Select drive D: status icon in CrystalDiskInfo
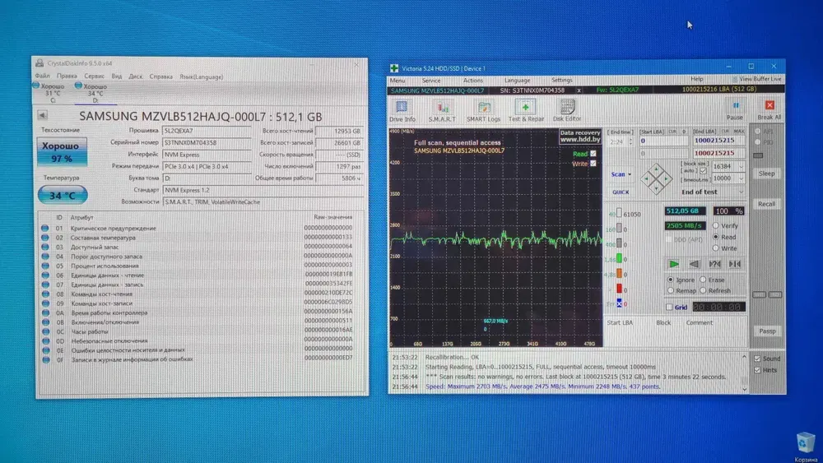Viewport: 823px width, 463px height. point(78,86)
